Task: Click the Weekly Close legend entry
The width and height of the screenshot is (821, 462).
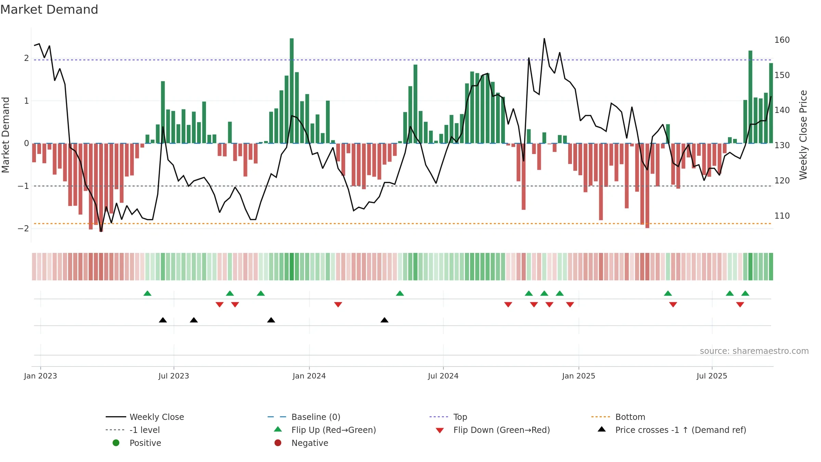Action: pos(145,417)
